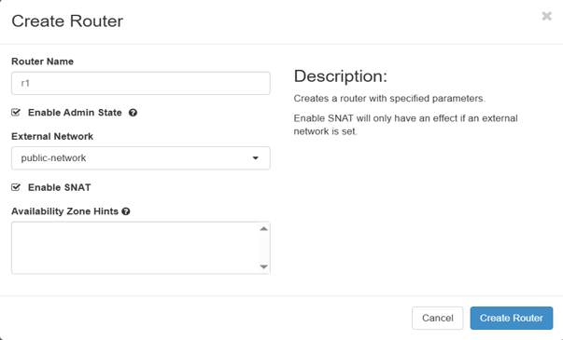Click the blue Create Router button
Image resolution: width=563 pixels, height=340 pixels.
click(x=512, y=318)
